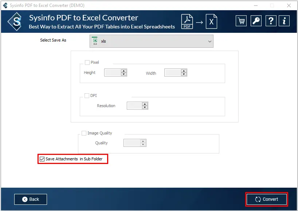Enable the Pixel checkbox

[87, 62]
